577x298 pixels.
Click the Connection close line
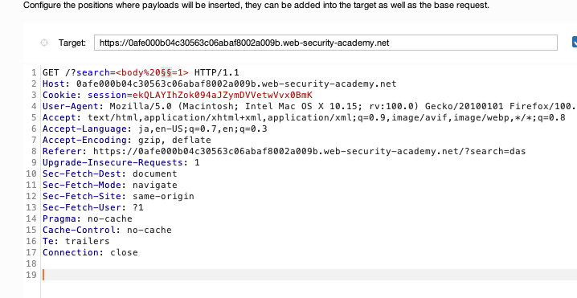click(90, 252)
